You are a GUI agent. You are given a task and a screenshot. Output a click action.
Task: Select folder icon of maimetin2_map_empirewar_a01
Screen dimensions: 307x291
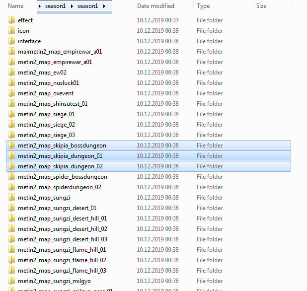click(11, 52)
